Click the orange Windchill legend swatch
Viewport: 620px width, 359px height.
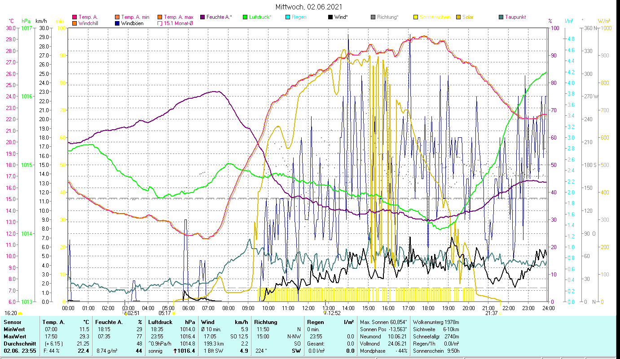[75, 23]
